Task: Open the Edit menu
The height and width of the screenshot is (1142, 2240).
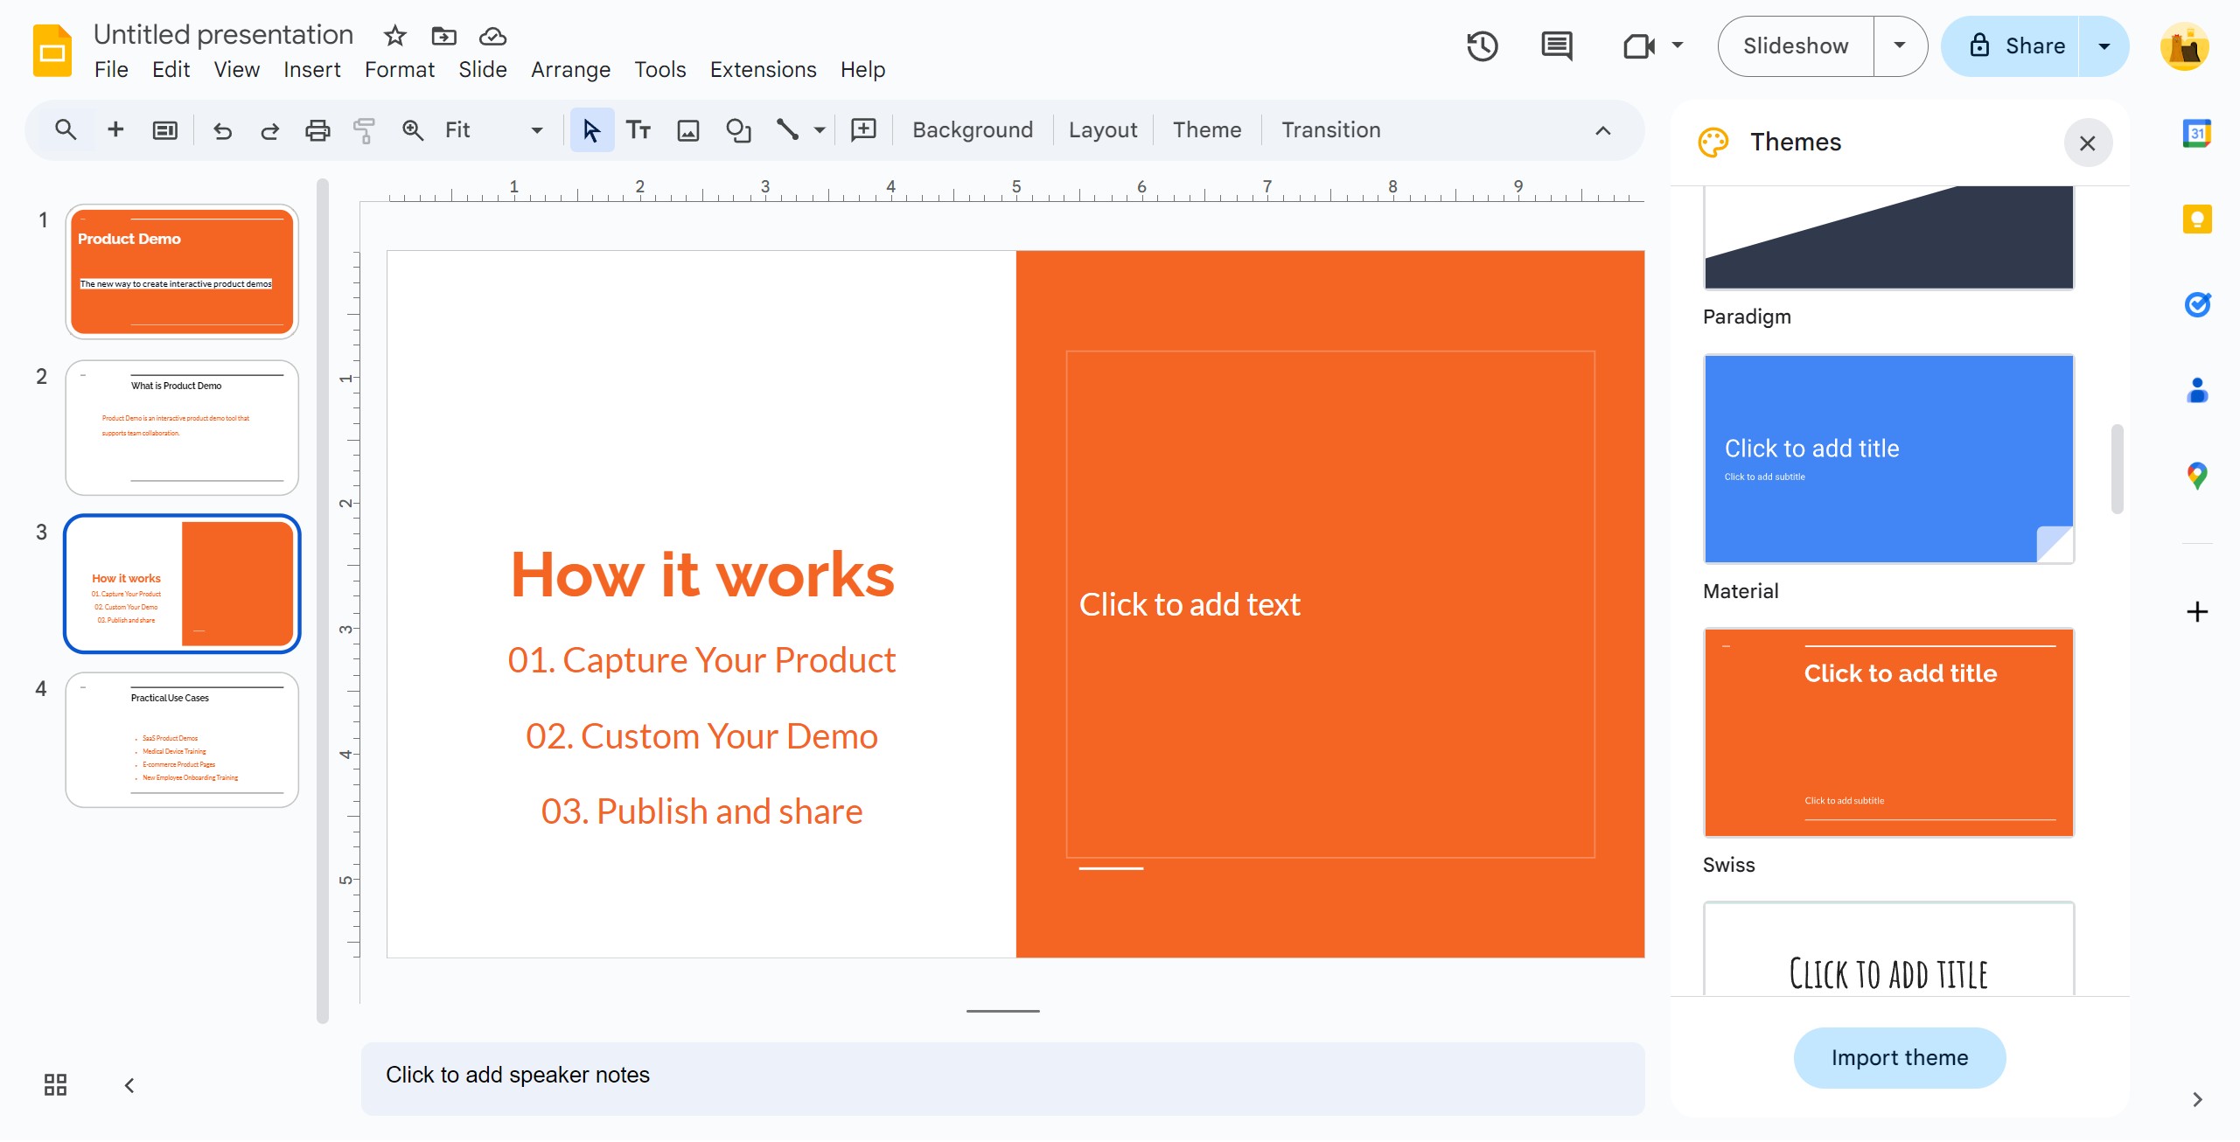Action: [171, 70]
